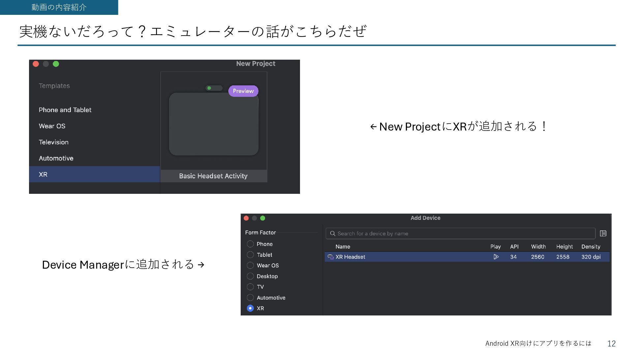Screen dimensions: 633x356
Task: Click the purple Preview badge
Action: 243,91
